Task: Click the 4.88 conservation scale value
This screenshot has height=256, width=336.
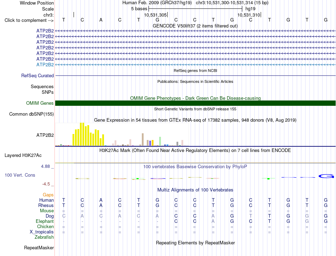Action: click(x=45, y=166)
